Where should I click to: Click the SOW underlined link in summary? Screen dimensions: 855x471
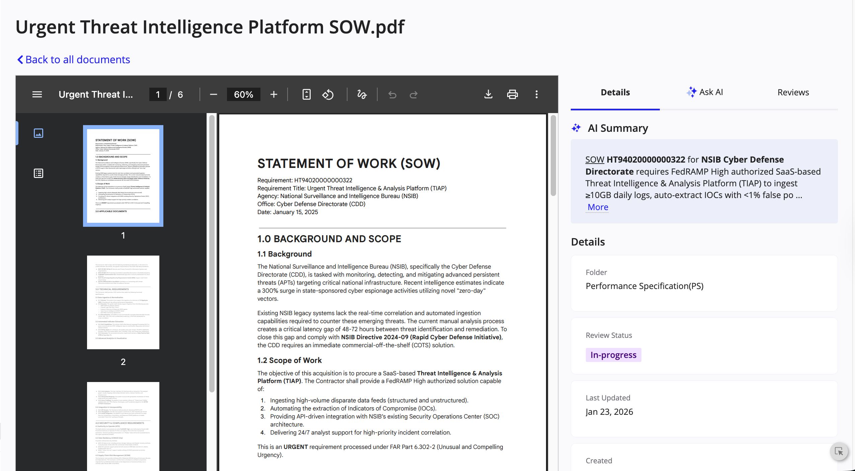[595, 160]
